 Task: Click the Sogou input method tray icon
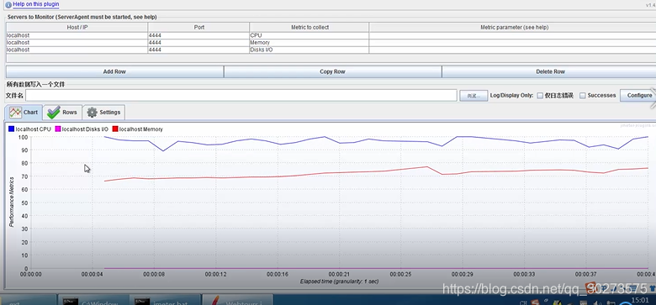point(535,302)
